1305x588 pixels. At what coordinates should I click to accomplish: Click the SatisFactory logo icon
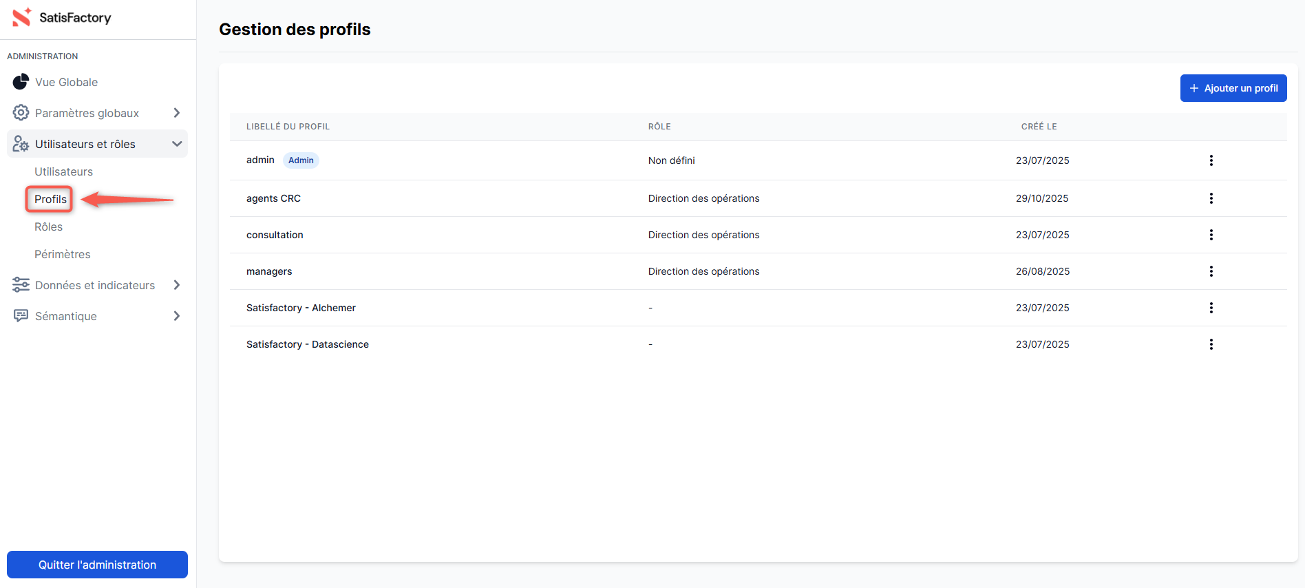tap(22, 17)
